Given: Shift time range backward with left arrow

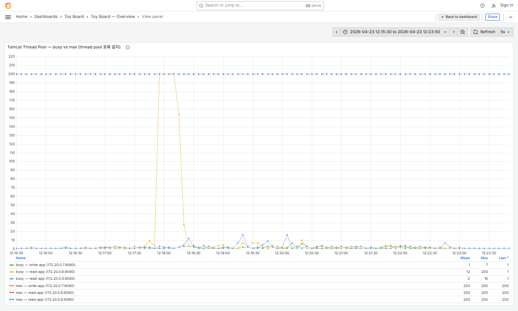Looking at the screenshot, I should click(336, 32).
